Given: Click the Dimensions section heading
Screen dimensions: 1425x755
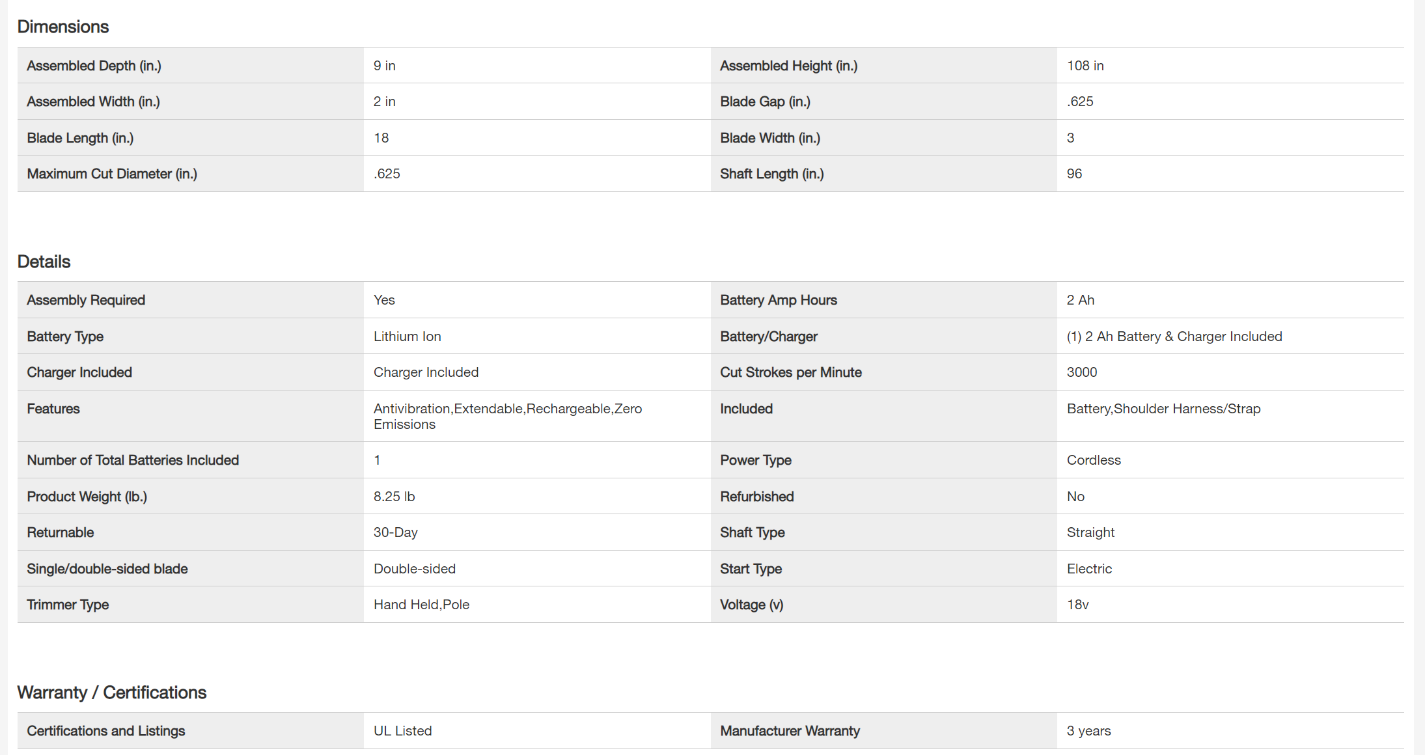Looking at the screenshot, I should tap(63, 27).
